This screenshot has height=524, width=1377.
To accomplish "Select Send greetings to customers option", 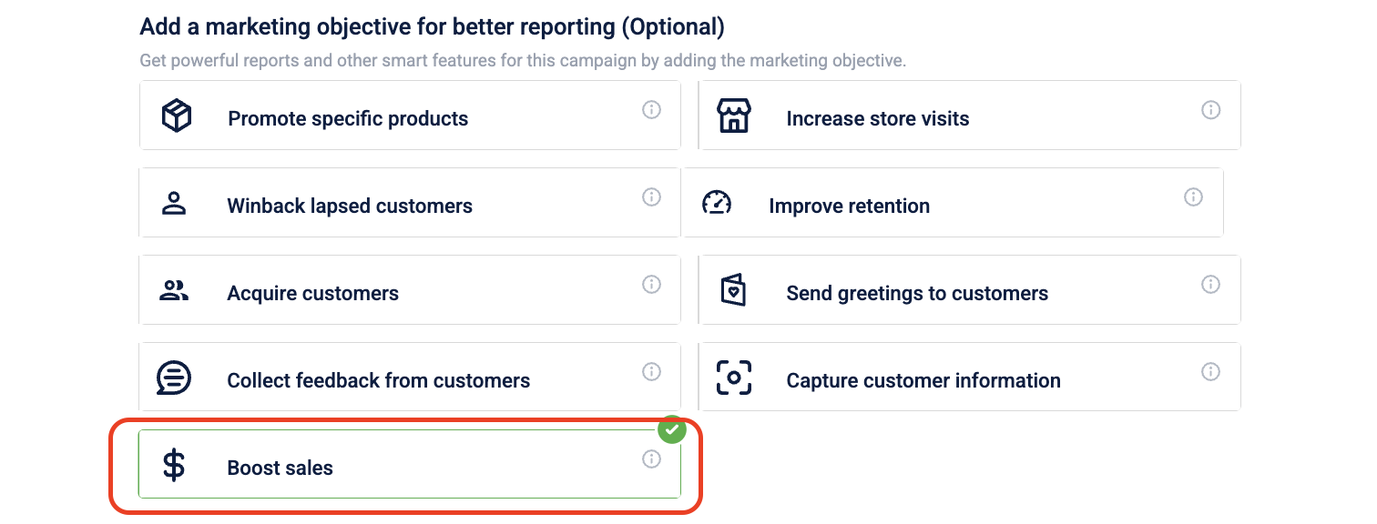I will point(917,293).
